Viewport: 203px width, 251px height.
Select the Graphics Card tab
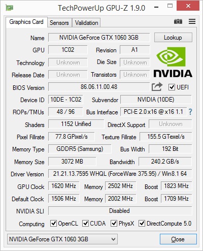(26, 22)
